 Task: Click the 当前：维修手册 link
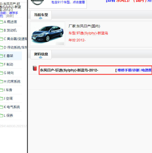9,15
